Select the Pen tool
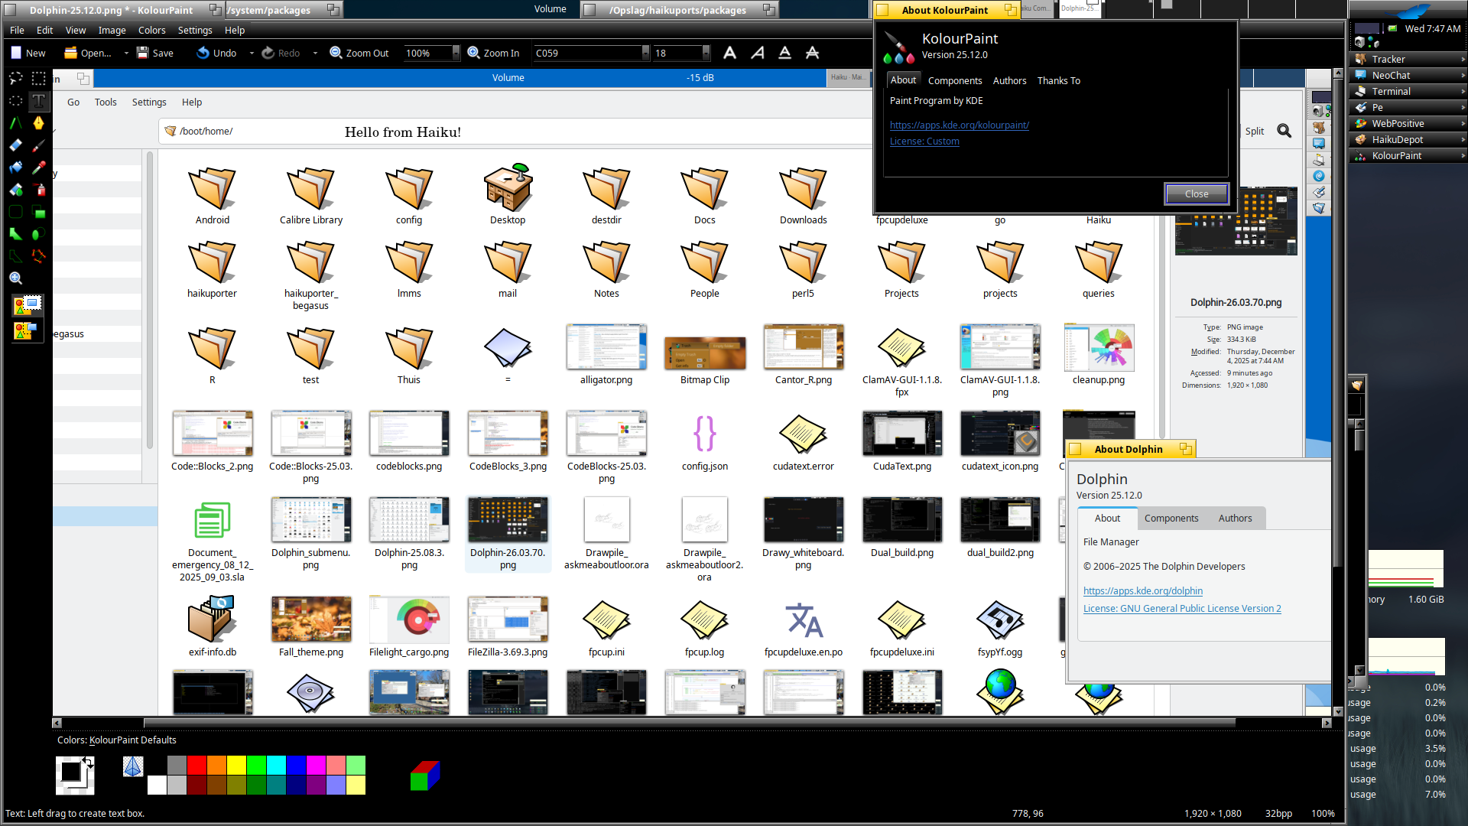 pos(38,122)
